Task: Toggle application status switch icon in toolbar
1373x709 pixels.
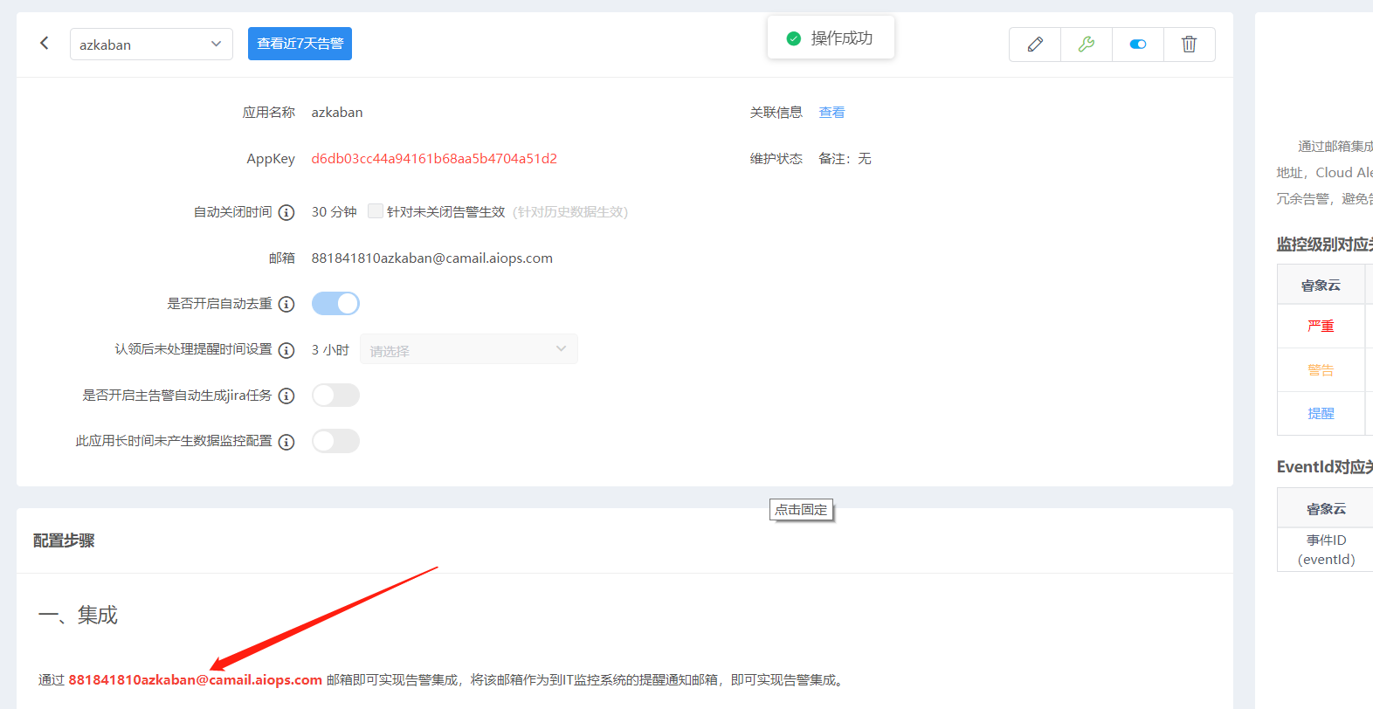Action: tap(1138, 45)
